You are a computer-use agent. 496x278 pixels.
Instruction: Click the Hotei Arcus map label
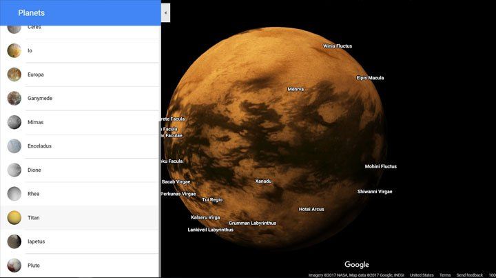(311, 209)
